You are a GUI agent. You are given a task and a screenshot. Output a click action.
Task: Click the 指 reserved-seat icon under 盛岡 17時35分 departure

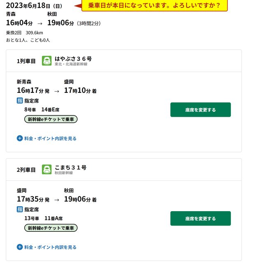pyautogui.click(x=20, y=209)
